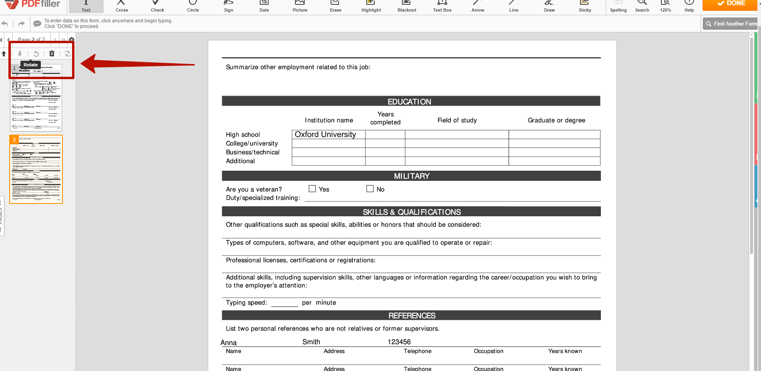Move page up arrow

[x=4, y=54]
